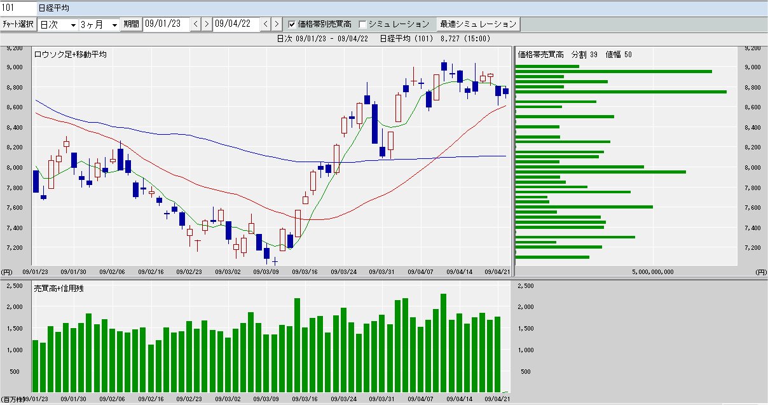Click the end date field 09/04/22
768x405 pixels.
pyautogui.click(x=237, y=24)
